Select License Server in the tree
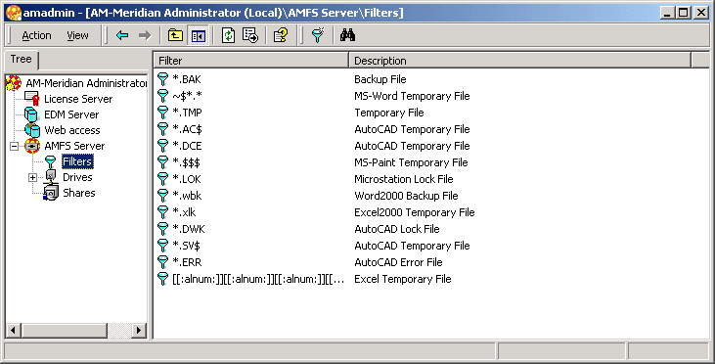The height and width of the screenshot is (364, 715). (x=78, y=99)
